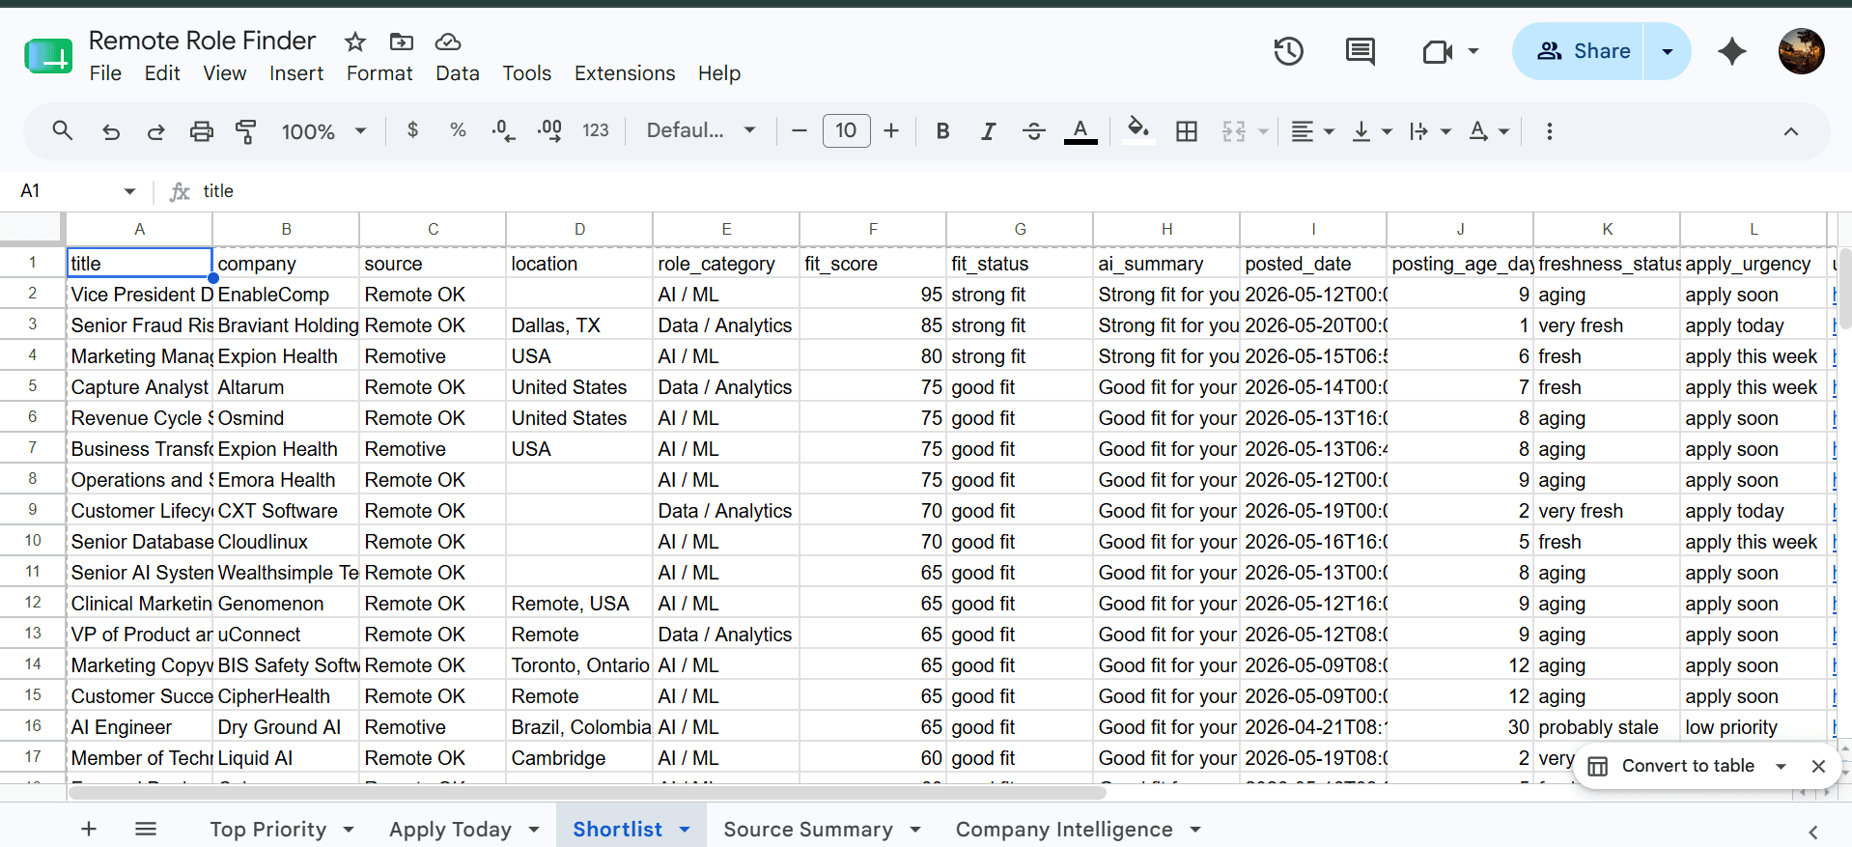This screenshot has width=1852, height=847.
Task: Open the zoom 100% dropdown
Action: tap(323, 131)
